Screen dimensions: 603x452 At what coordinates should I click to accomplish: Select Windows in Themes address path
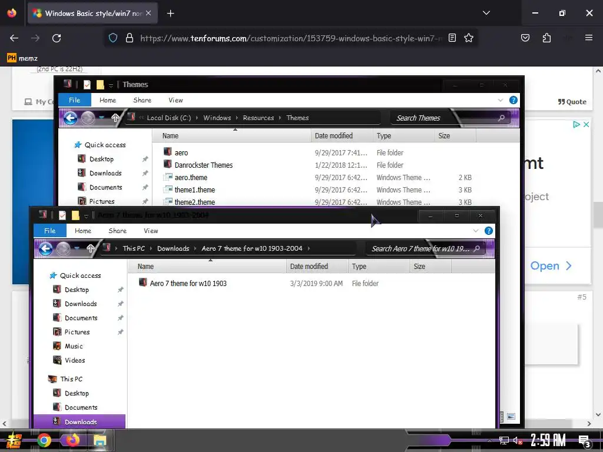217,118
